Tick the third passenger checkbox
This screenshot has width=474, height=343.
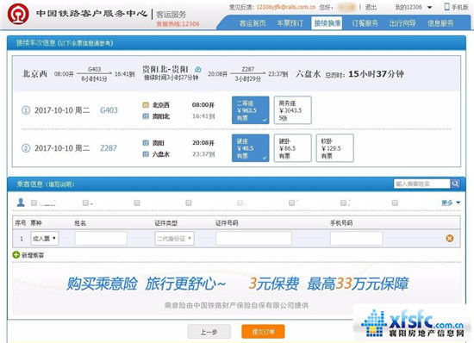coord(137,203)
